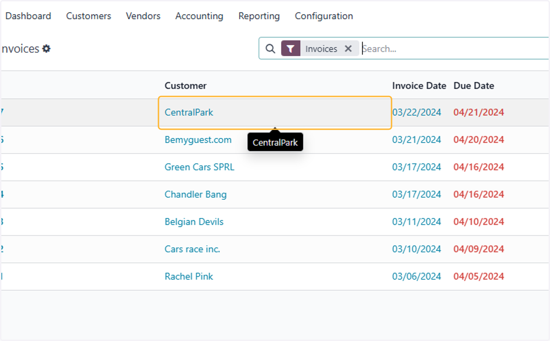Open the Vendors menu
Viewport: 550px width, 341px height.
point(143,16)
